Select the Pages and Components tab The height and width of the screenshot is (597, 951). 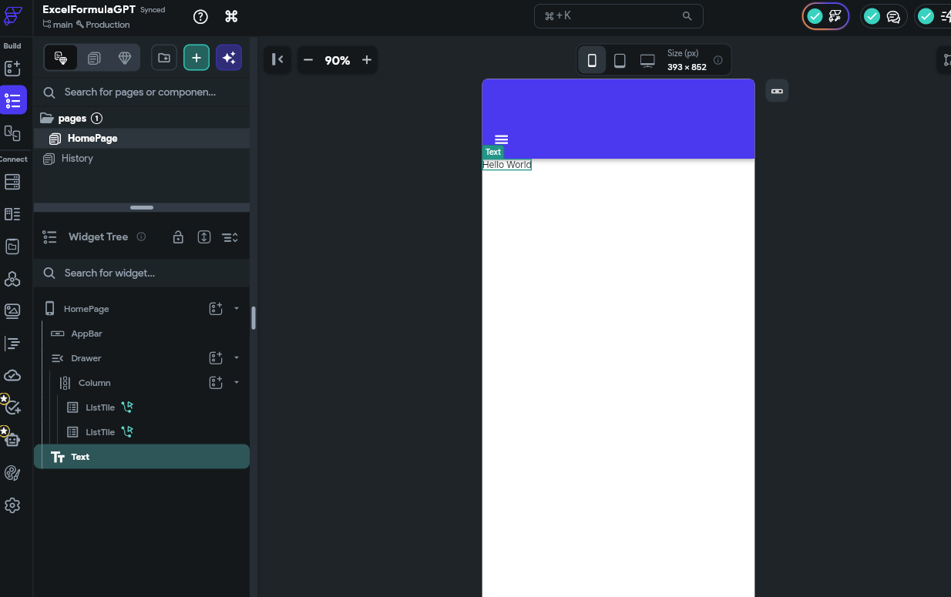pos(61,58)
